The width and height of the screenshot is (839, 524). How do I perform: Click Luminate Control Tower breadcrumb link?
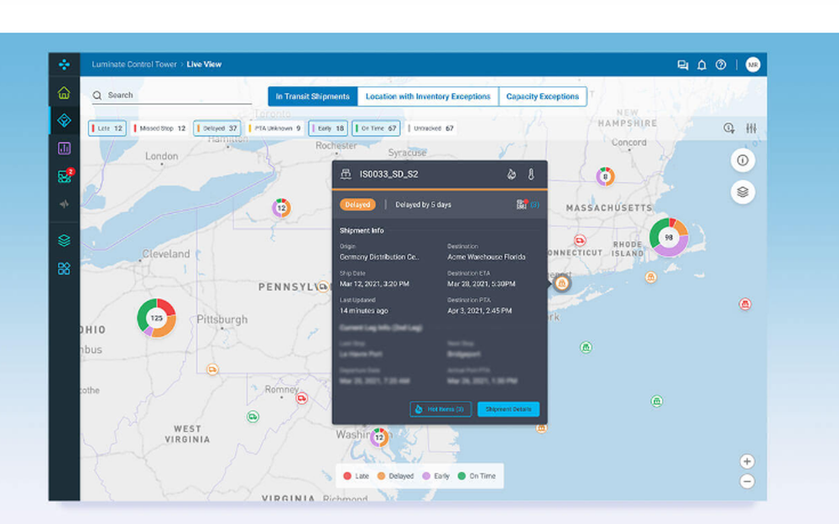[133, 65]
